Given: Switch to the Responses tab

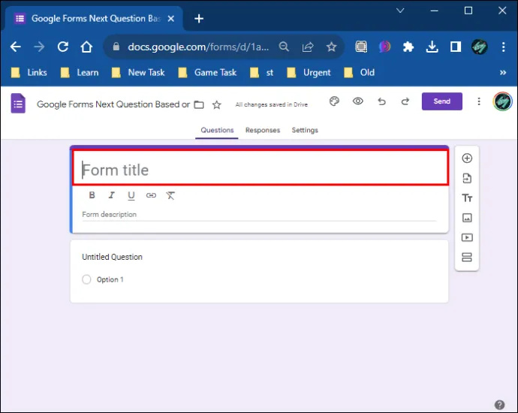Looking at the screenshot, I should coord(263,130).
